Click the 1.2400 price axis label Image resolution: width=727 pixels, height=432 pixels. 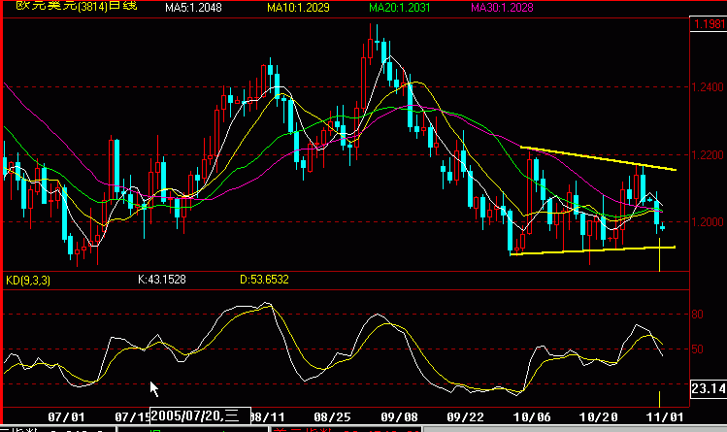point(708,87)
